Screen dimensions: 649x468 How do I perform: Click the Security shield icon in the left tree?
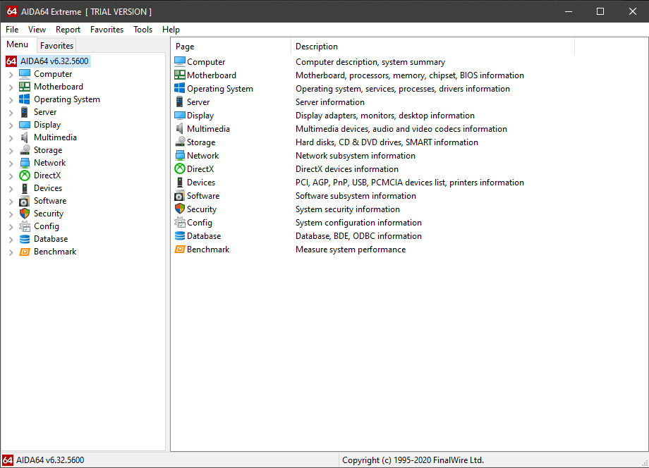25,214
